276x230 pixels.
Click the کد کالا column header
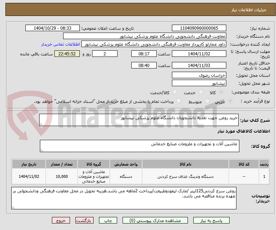[x=244, y=164]
